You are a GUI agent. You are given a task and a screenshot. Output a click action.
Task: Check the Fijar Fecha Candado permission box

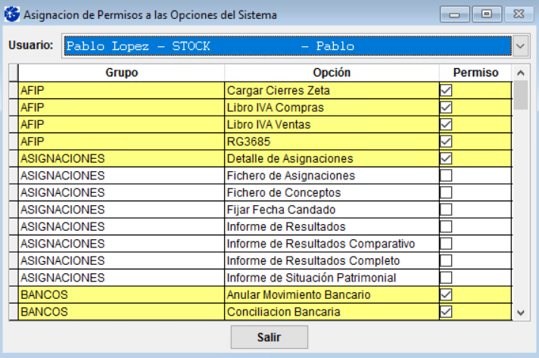(446, 210)
